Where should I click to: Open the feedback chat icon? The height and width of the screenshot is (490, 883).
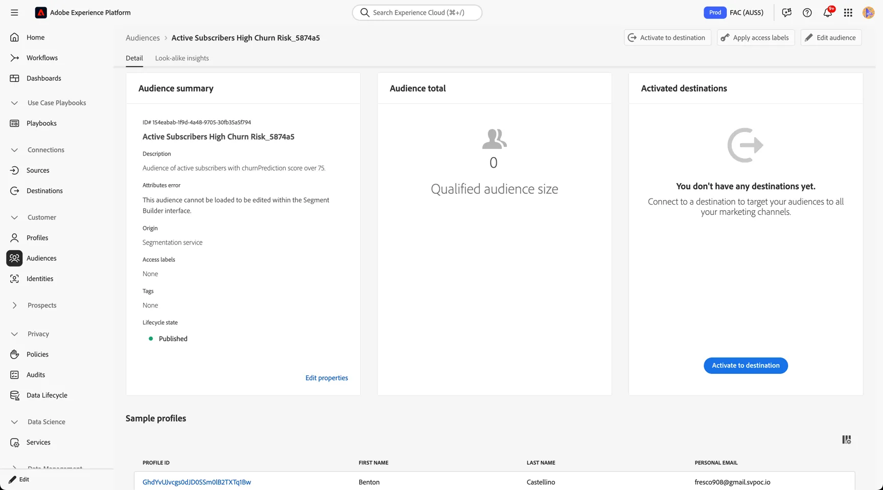(787, 13)
